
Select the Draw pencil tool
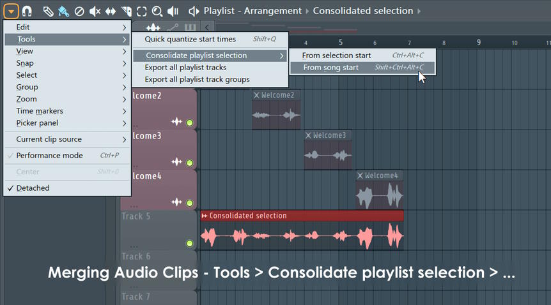[48, 11]
